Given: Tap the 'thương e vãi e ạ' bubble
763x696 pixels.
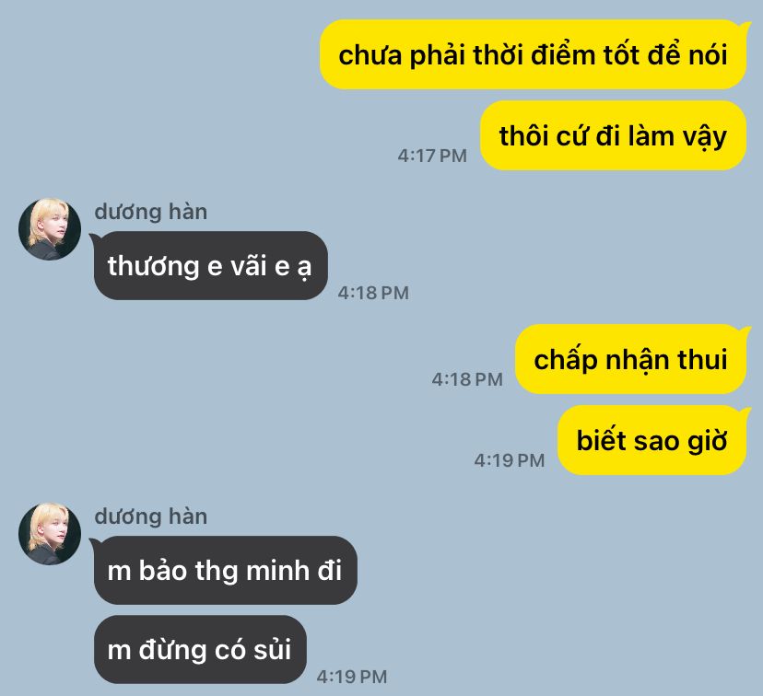Looking at the screenshot, I should coord(210,265).
